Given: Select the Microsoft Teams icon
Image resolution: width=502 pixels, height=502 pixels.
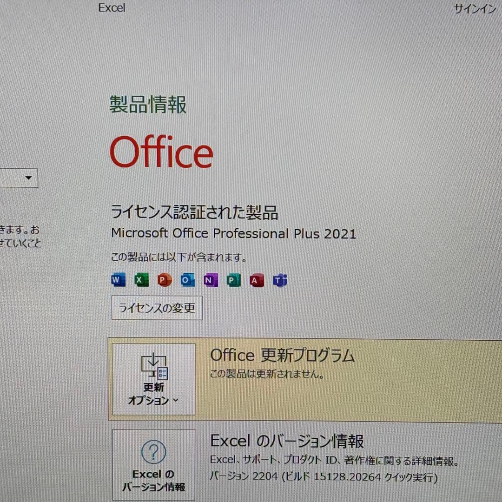Looking at the screenshot, I should click(x=280, y=280).
